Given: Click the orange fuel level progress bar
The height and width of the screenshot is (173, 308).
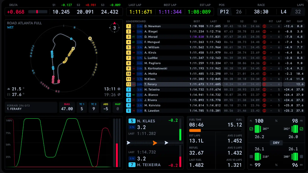Looking at the screenshot, I should click(195, 130).
